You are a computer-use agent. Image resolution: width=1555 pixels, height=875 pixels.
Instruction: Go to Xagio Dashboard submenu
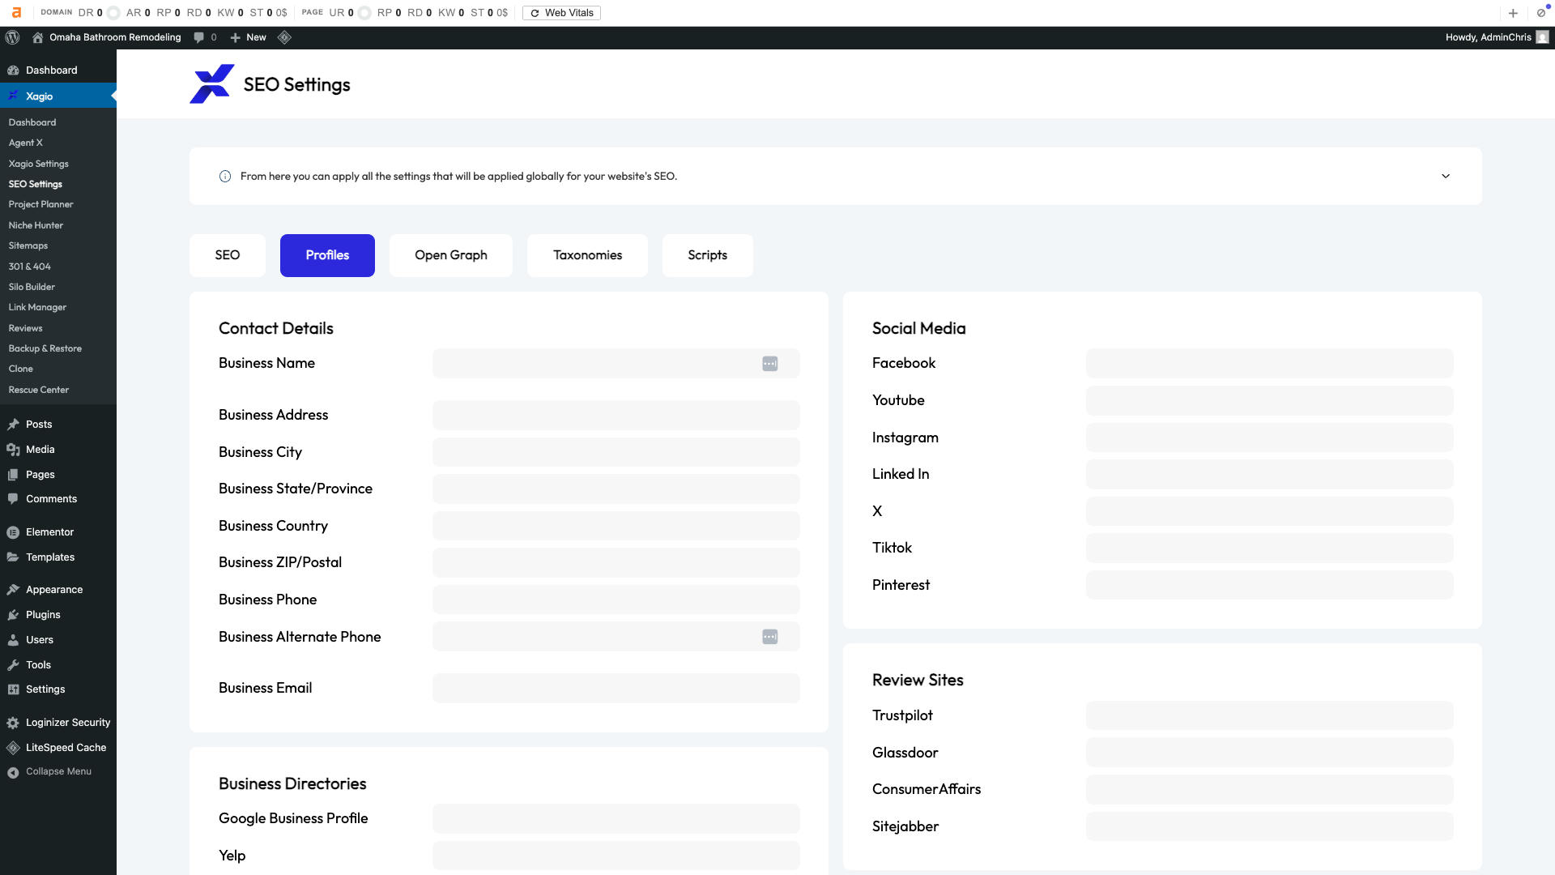[32, 122]
